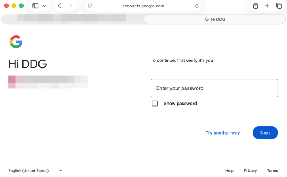The height and width of the screenshot is (177, 287).
Task: Click the Try another way link
Action: (x=222, y=133)
